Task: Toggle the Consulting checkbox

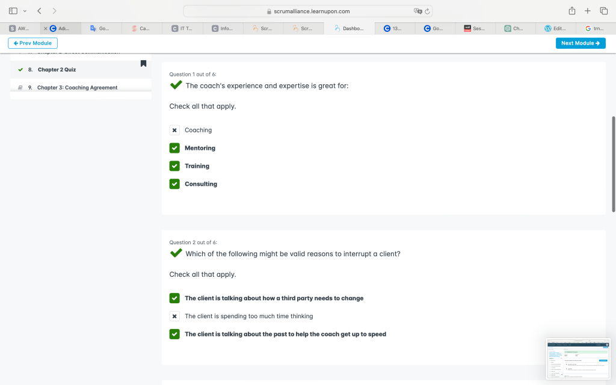Action: coord(174,184)
